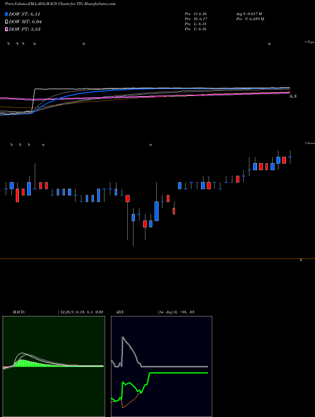Select the DOW ST: 6.11 label
The width and height of the screenshot is (315, 417).
pos(25,14)
